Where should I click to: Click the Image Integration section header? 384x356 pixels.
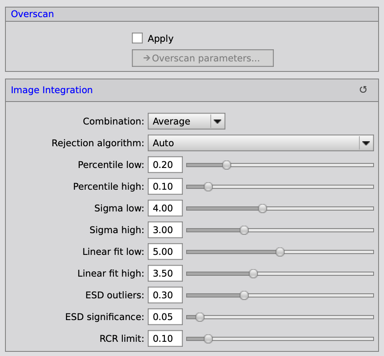tap(52, 90)
